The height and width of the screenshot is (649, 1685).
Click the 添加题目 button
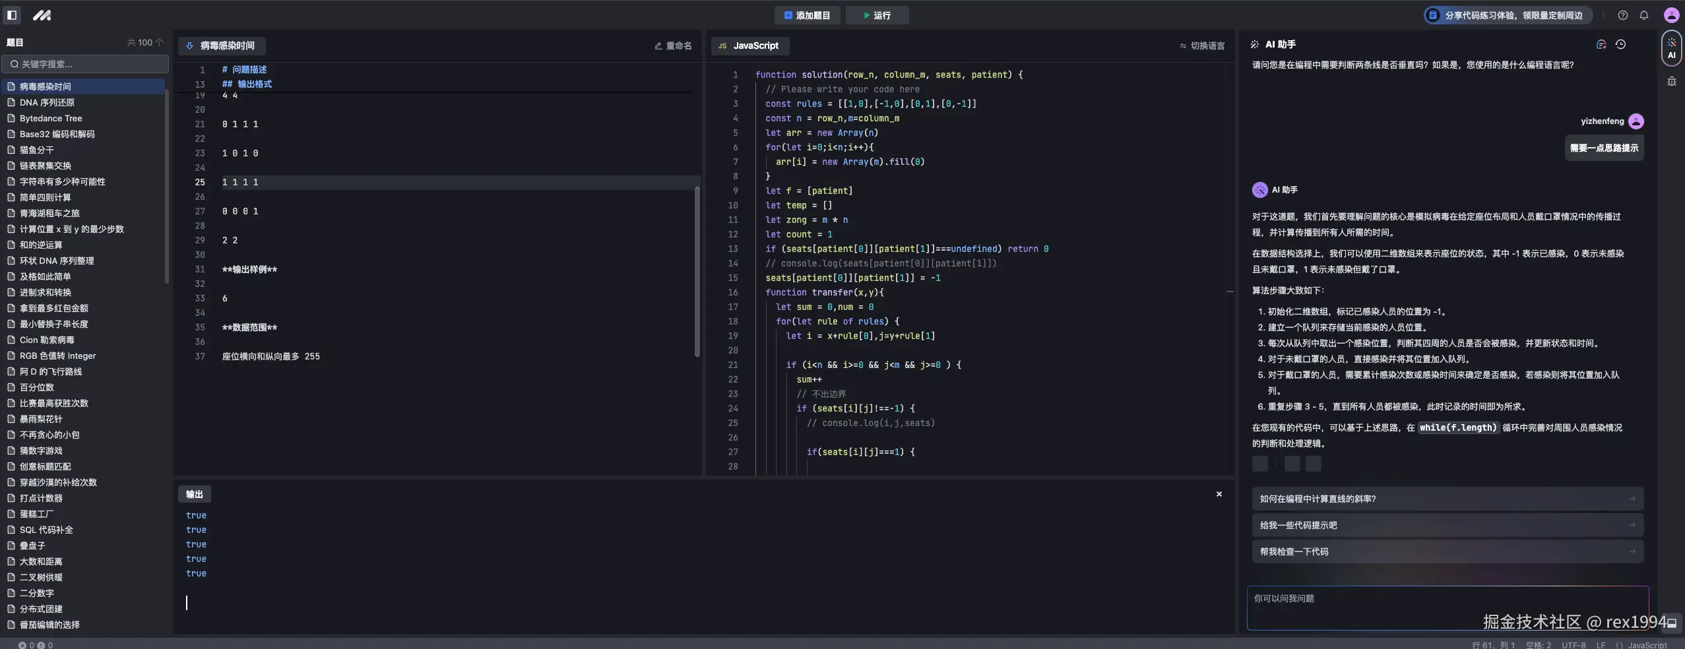tap(807, 15)
